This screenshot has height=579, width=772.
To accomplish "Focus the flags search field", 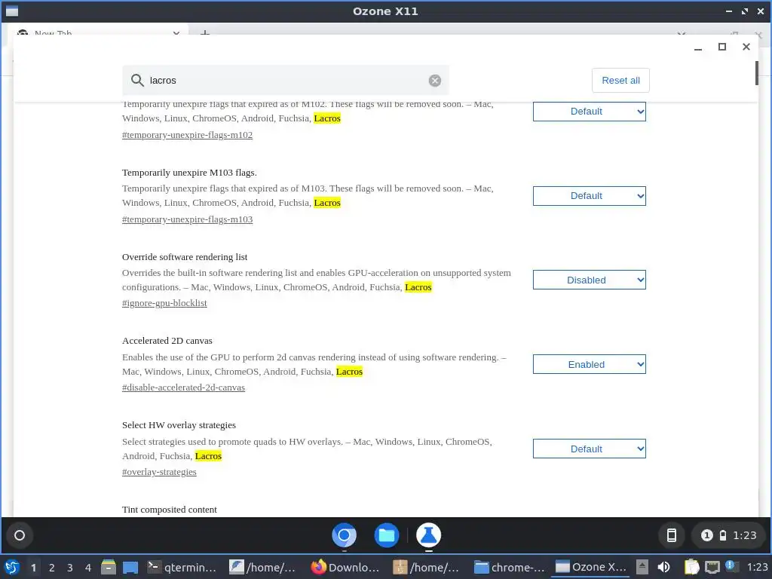I will coord(286,80).
